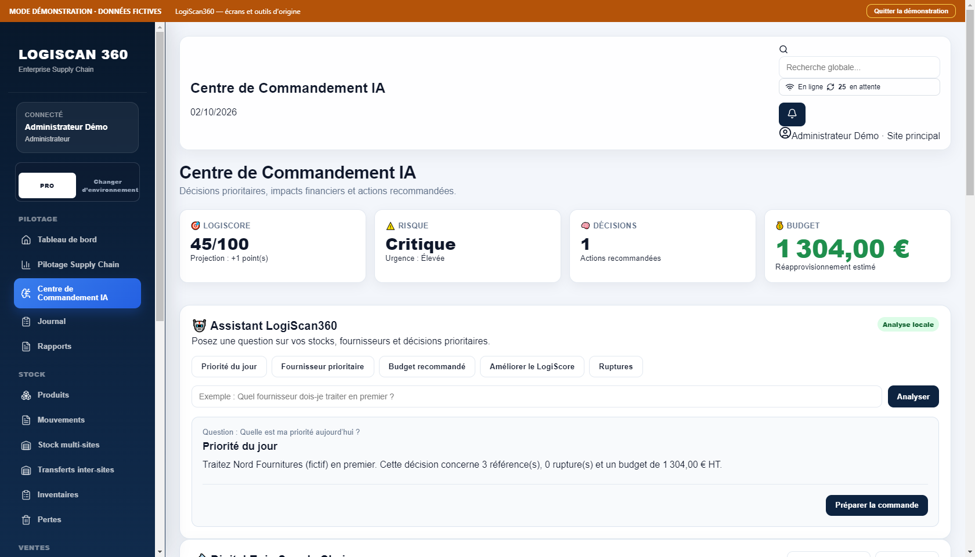Click the LOGISCORE 45/100 value

219,244
